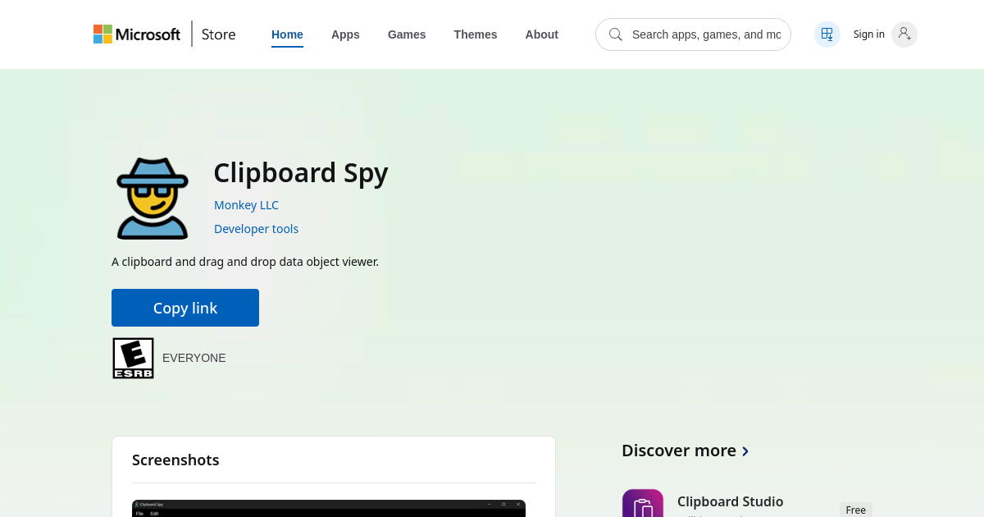
Task: Open the Monkey LLC publisher link
Action: pyautogui.click(x=246, y=205)
